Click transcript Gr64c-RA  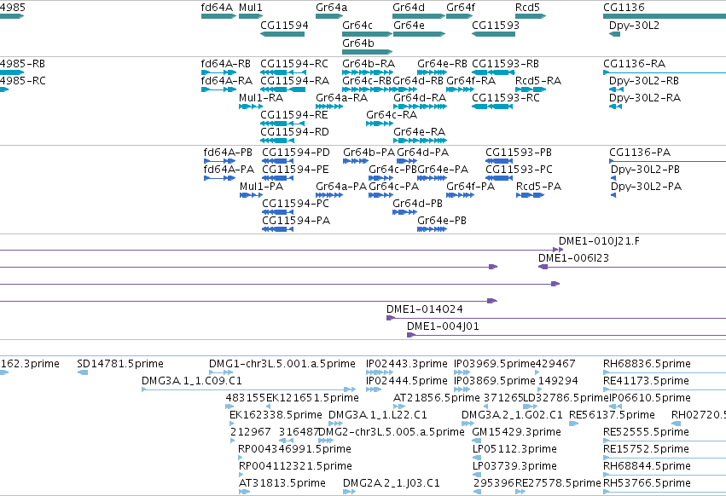tap(379, 124)
